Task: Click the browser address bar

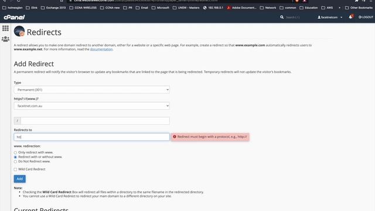Action: (x=179, y=1)
